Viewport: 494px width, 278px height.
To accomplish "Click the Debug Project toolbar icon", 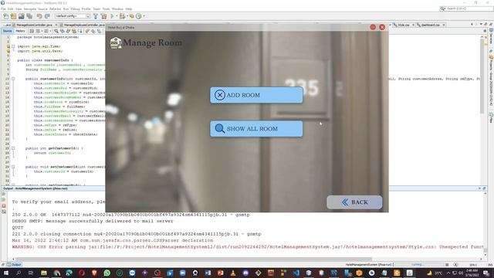I will (x=122, y=16).
